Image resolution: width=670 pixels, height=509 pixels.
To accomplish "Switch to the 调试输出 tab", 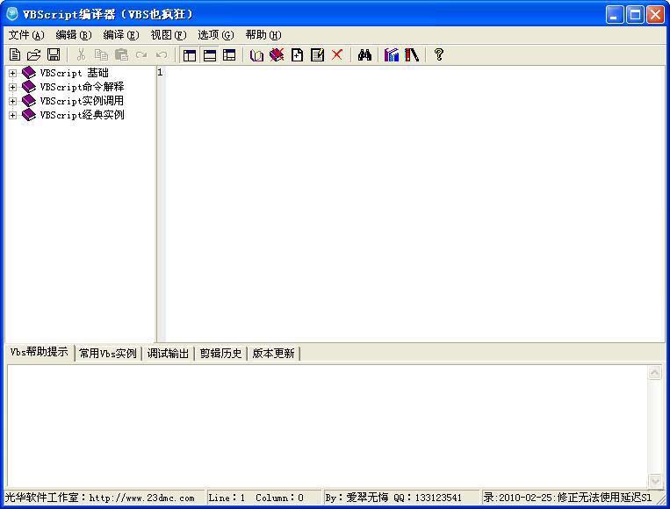I will [168, 354].
